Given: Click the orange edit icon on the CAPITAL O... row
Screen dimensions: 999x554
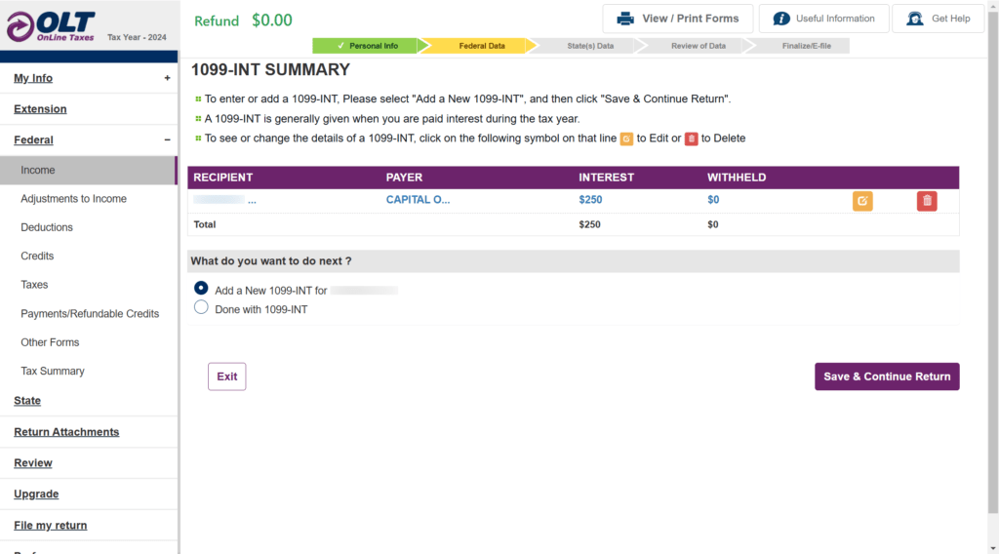Looking at the screenshot, I should pos(862,201).
